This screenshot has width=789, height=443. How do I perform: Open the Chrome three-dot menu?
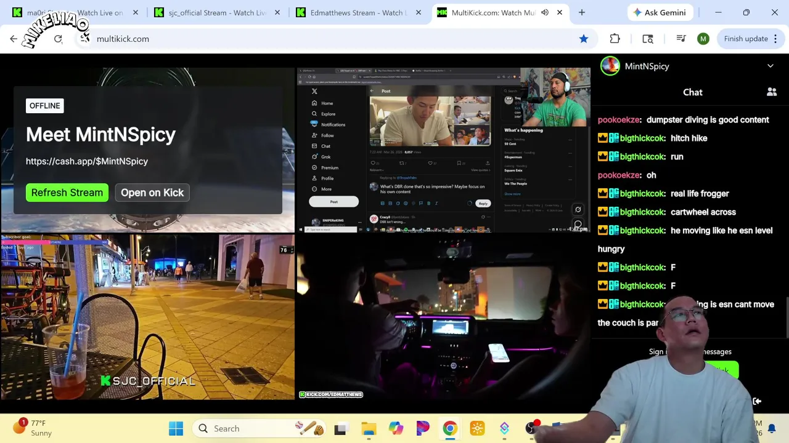775,39
